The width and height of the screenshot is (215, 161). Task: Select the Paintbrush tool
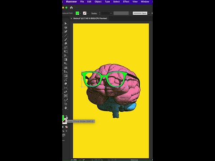point(66,39)
